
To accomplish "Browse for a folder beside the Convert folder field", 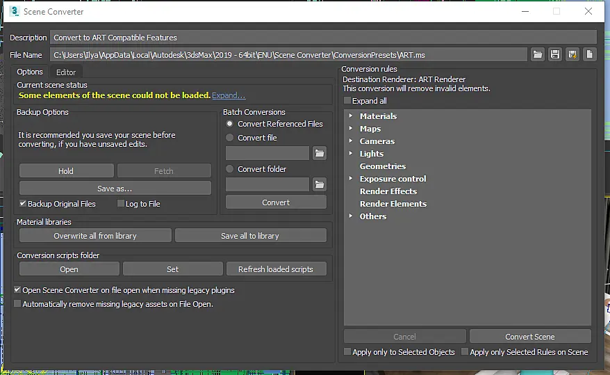I will click(x=320, y=184).
